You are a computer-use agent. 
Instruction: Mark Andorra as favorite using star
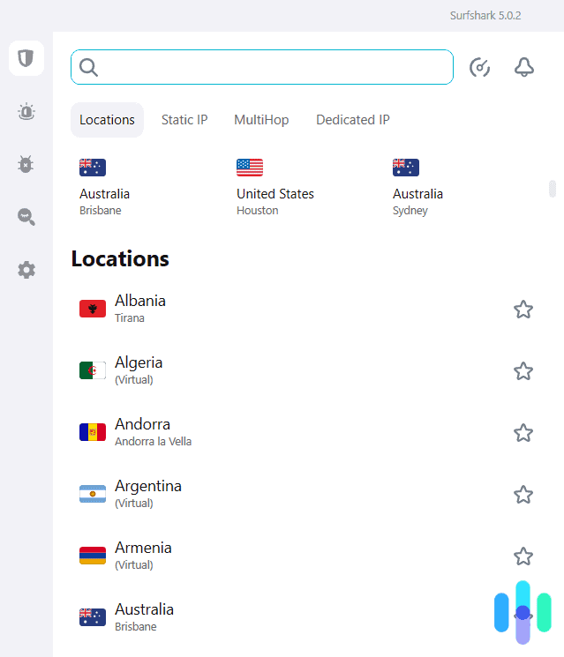523,432
